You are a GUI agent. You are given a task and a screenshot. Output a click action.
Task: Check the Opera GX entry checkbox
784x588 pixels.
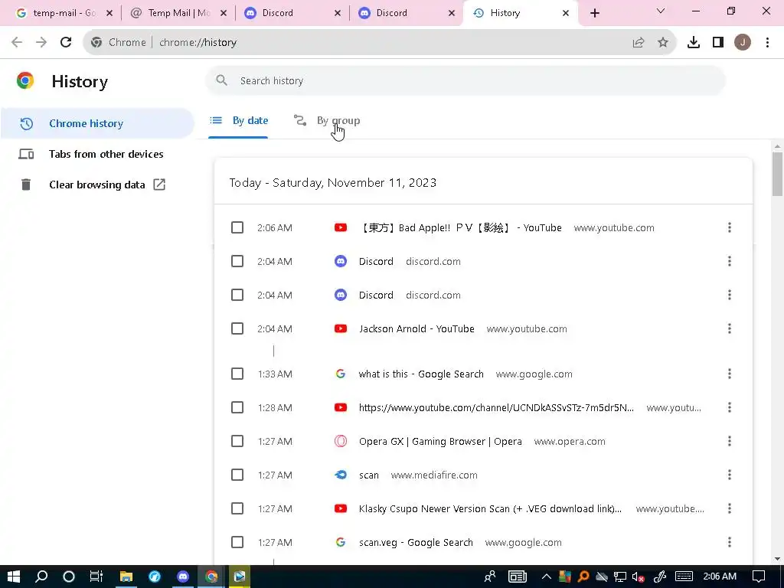point(237,441)
